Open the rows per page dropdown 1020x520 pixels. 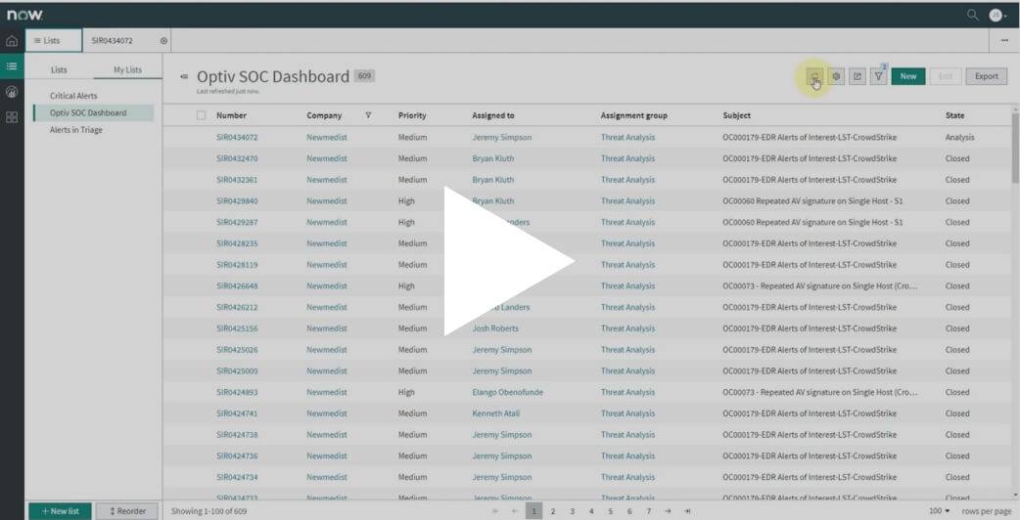coord(939,511)
